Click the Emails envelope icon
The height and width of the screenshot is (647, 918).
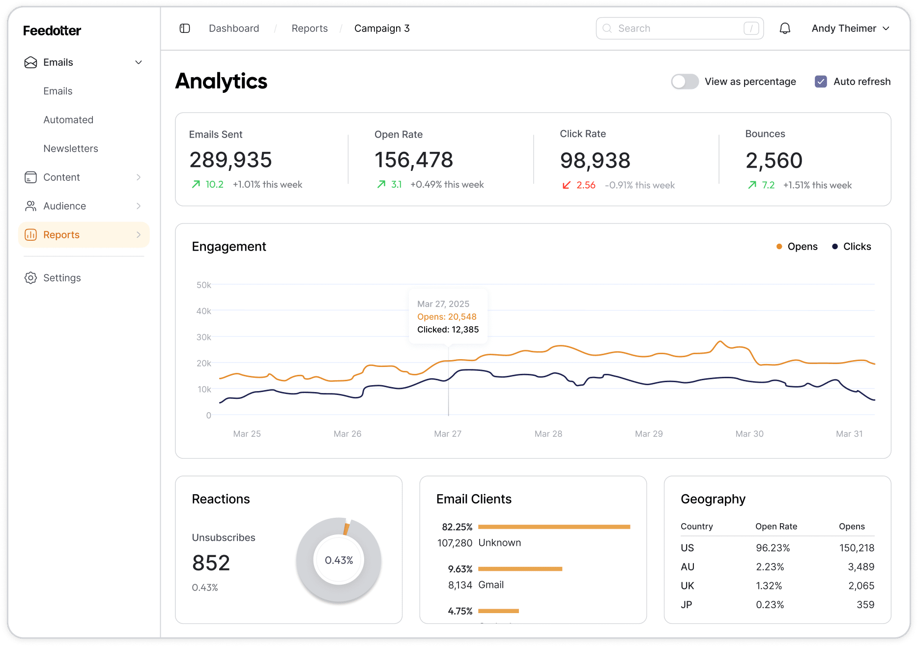[x=30, y=62]
